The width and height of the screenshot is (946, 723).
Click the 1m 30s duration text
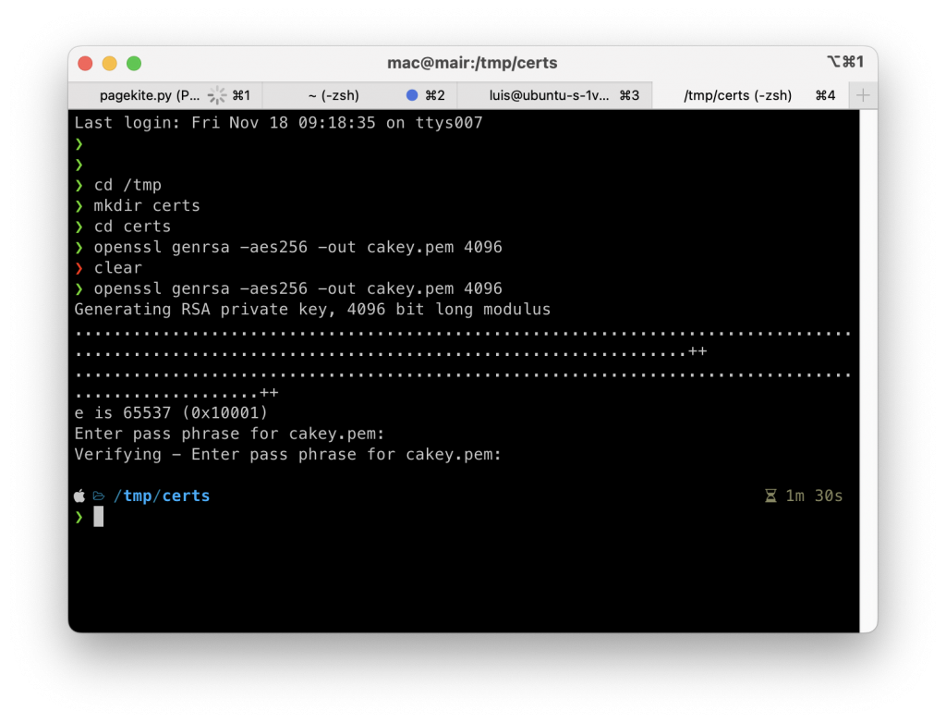[814, 496]
